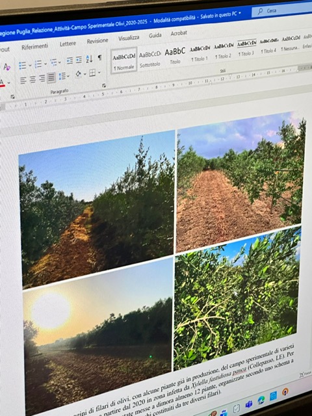Open the multilevel list dropdown arrow

60,62
